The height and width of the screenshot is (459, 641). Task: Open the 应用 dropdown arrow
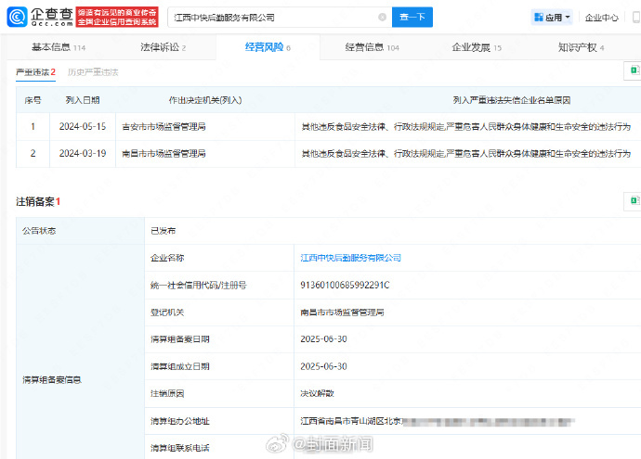pos(567,17)
